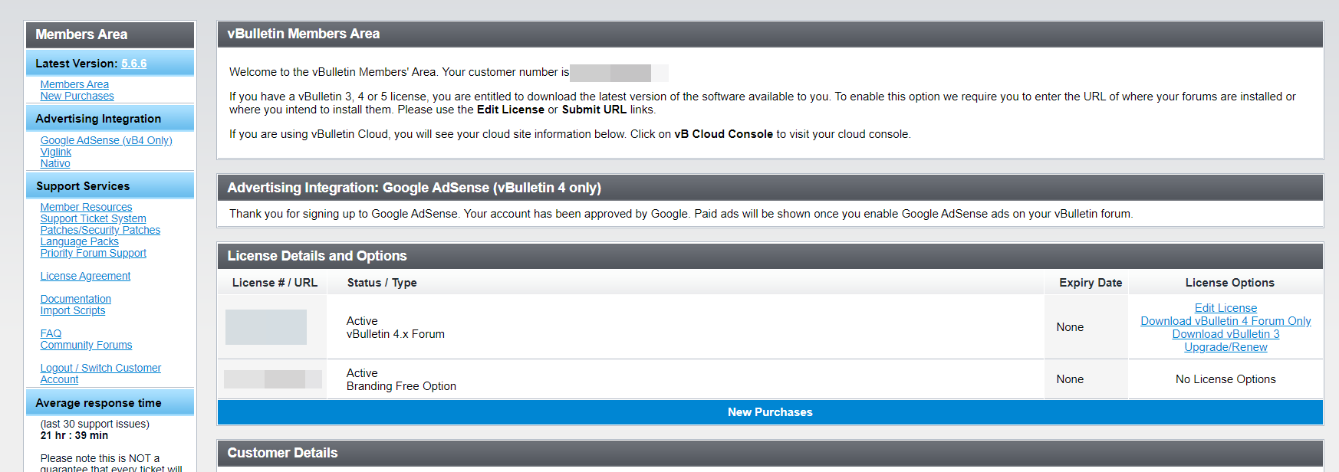
Task: Open the FAQ link
Action: 51,333
